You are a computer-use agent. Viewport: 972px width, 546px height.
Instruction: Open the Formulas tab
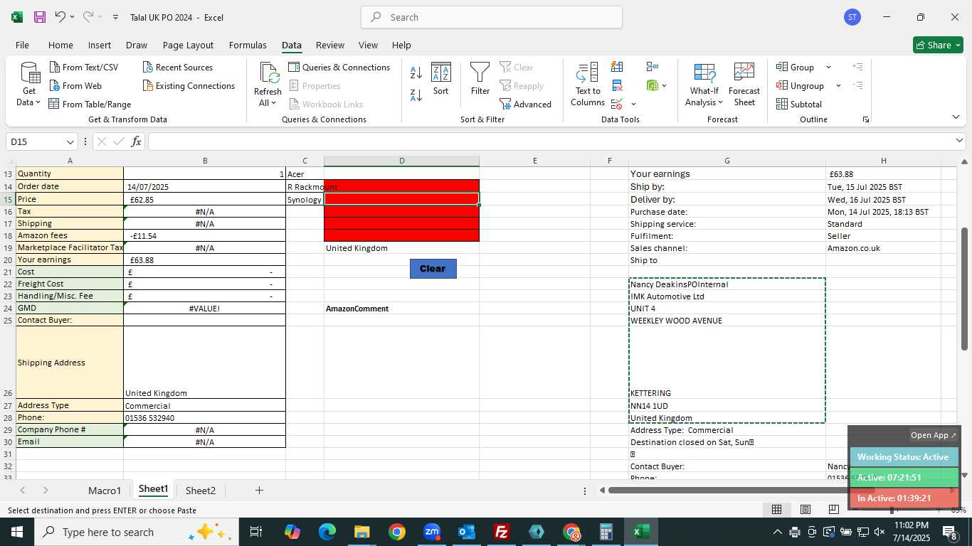tap(248, 45)
